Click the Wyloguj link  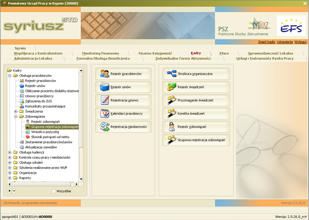tap(300, 42)
